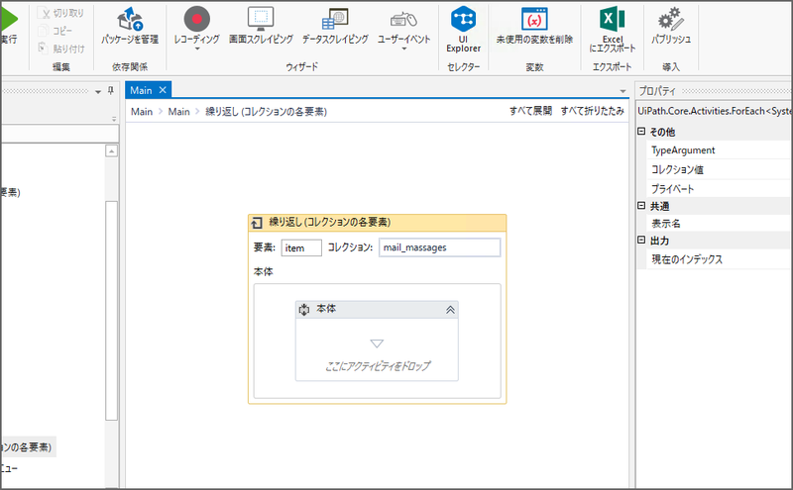Click the Cut (切り取り) button
Image resolution: width=793 pixels, height=490 pixels.
pos(60,13)
